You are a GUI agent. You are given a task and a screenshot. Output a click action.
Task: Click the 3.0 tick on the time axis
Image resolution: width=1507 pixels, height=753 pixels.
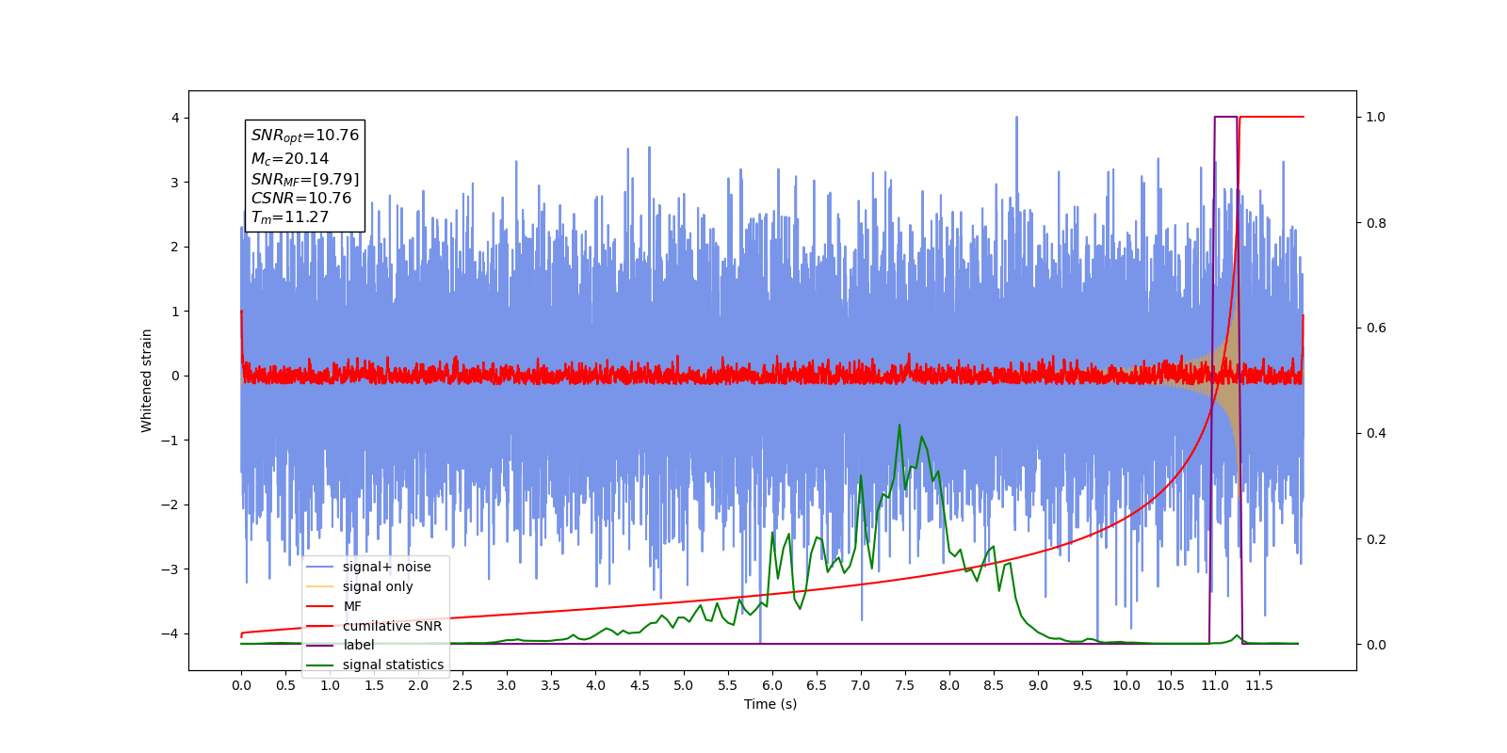507,685
